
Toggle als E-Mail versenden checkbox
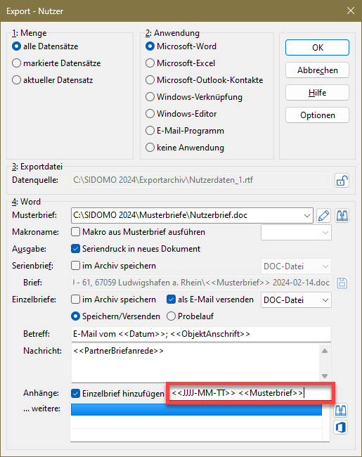171,300
